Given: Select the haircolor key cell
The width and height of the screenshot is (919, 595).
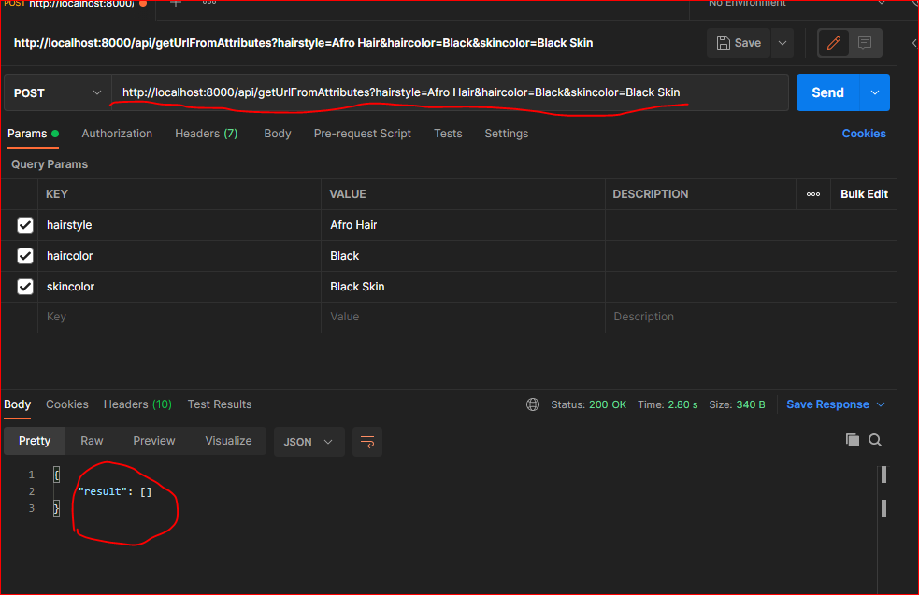Looking at the screenshot, I should 179,256.
